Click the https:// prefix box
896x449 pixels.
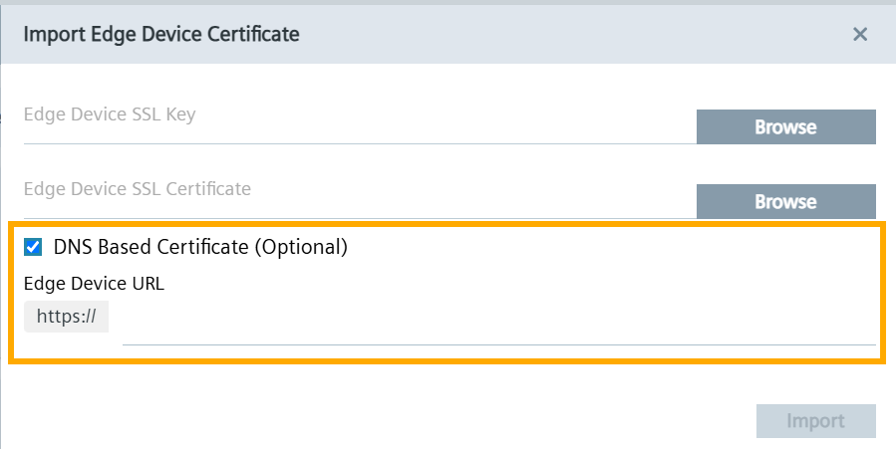66,317
